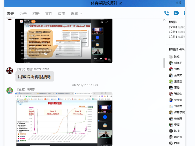Select the 应用 tab
The width and height of the screenshot is (195, 146).
[x=61, y=14]
